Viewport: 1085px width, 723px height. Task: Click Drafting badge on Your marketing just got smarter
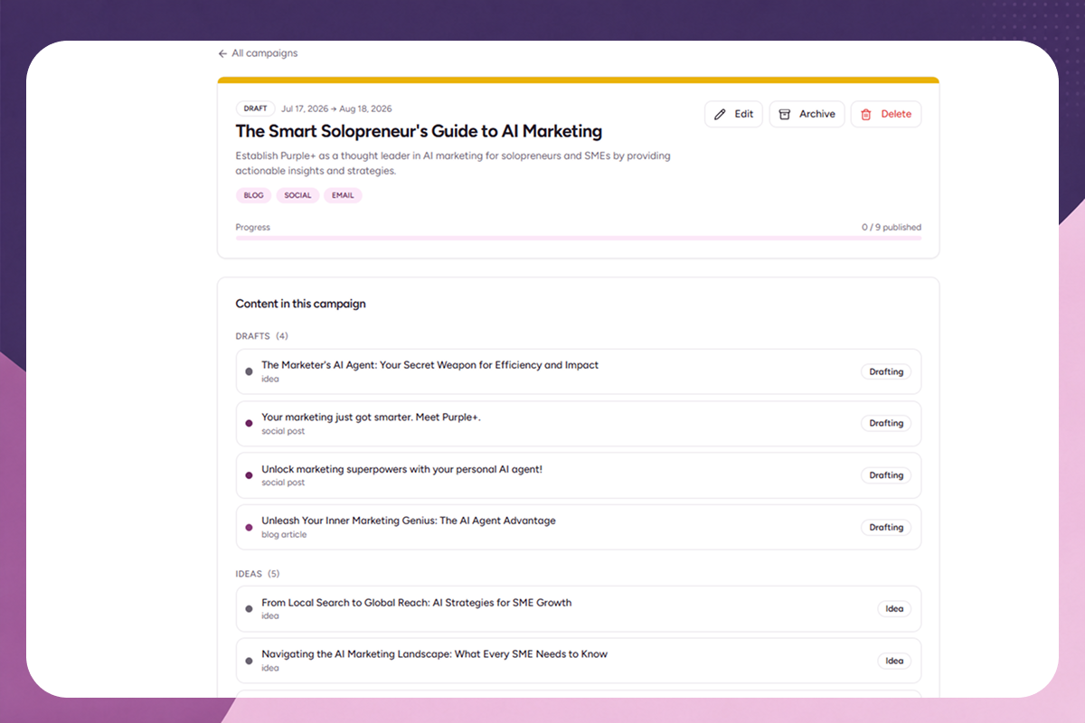pyautogui.click(x=886, y=423)
